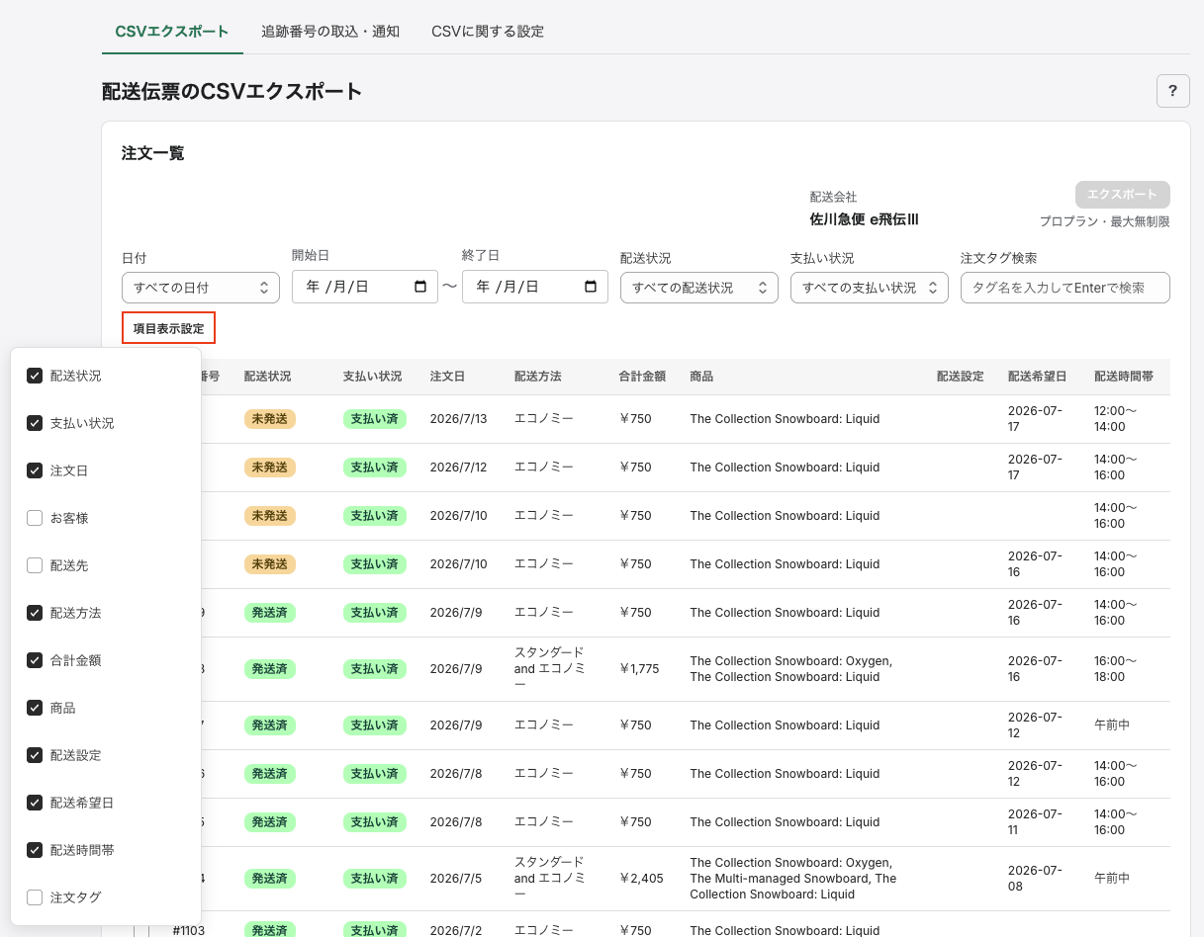Open the すべての配送状況 dropdown
Screen dimensions: 1204x937
point(699,288)
